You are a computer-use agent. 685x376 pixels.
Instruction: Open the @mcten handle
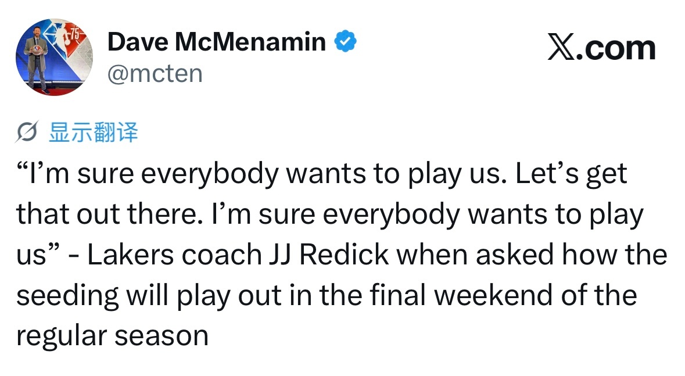(155, 73)
